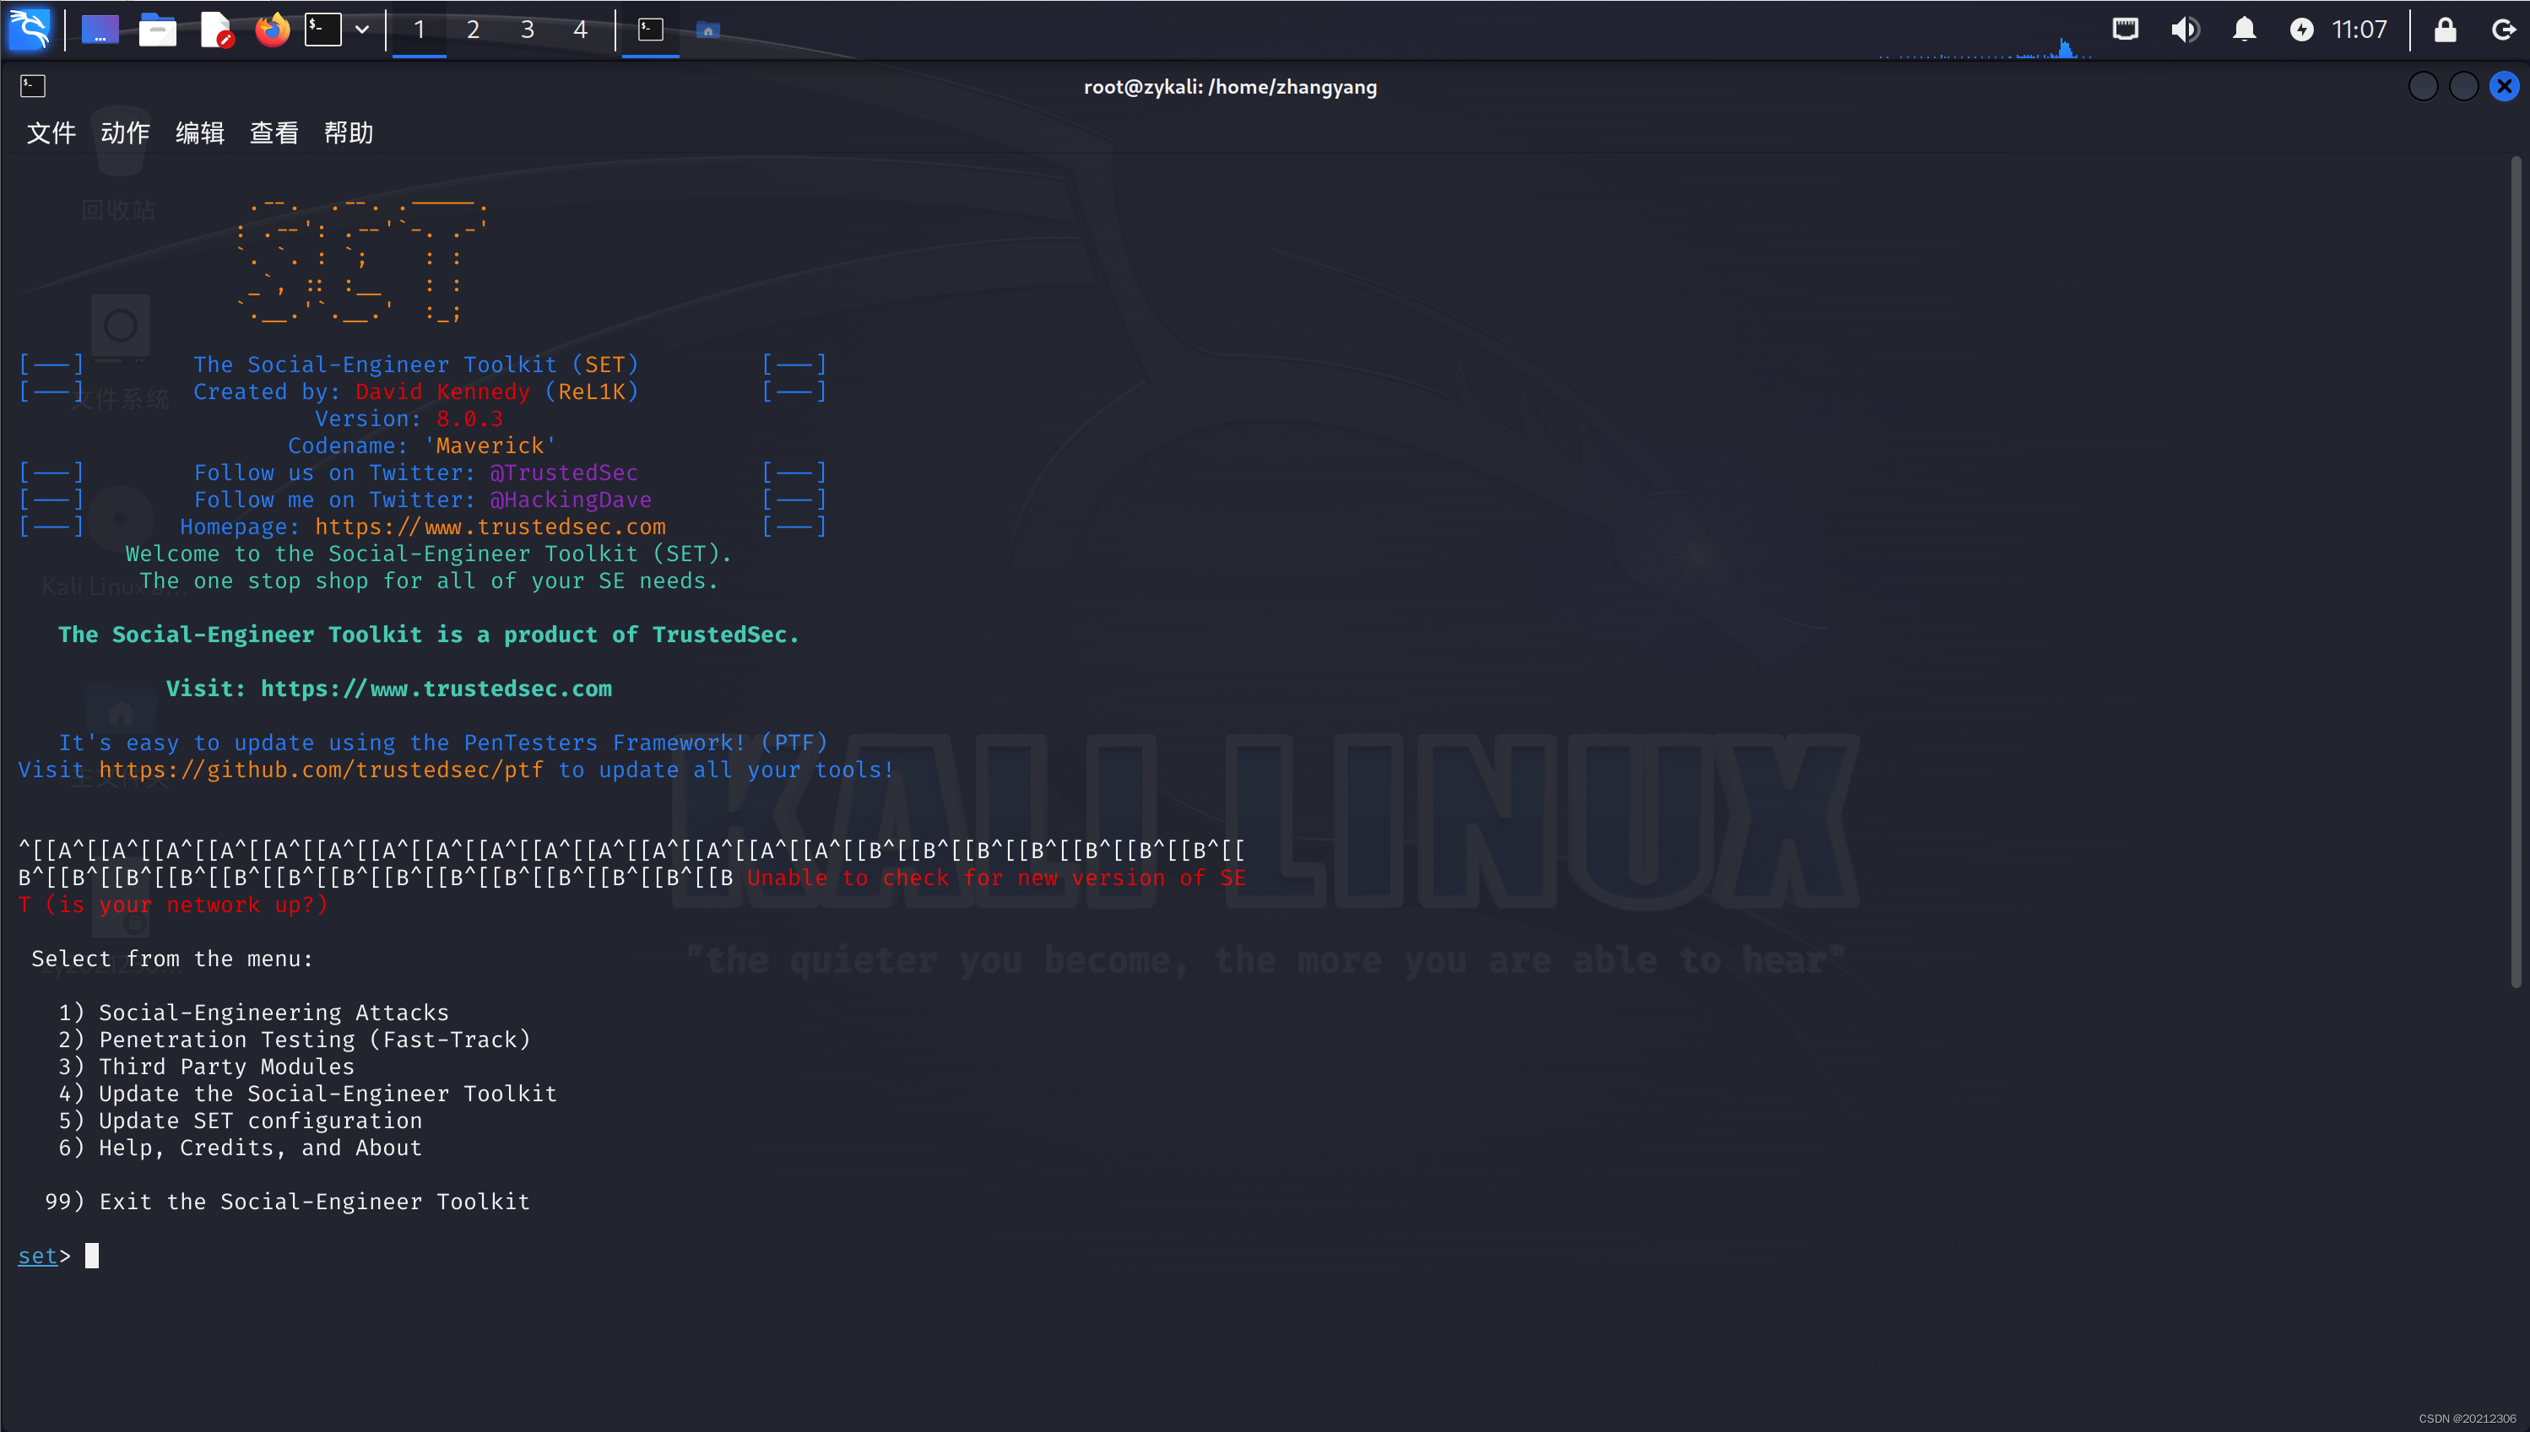Image resolution: width=2530 pixels, height=1432 pixels.
Task: Click the power manager tray icon
Action: pyautogui.click(x=2302, y=30)
